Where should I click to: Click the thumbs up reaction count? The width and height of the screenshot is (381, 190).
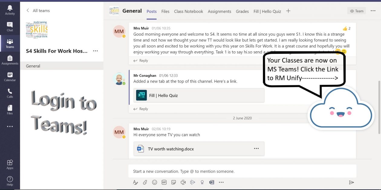347,28
